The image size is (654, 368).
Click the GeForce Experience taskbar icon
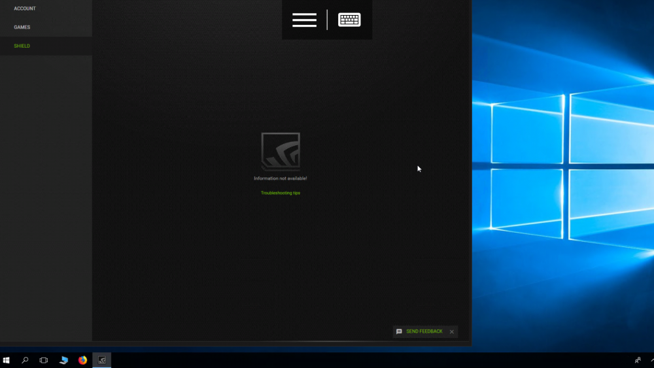pyautogui.click(x=102, y=360)
